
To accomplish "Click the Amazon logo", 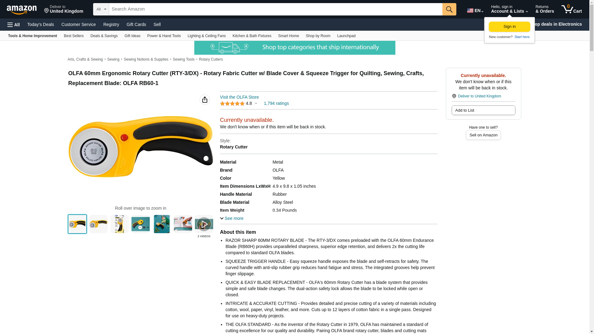I will point(22,10).
